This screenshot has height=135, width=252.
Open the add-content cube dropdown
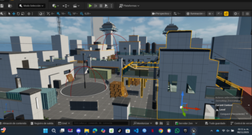[x=55, y=6]
